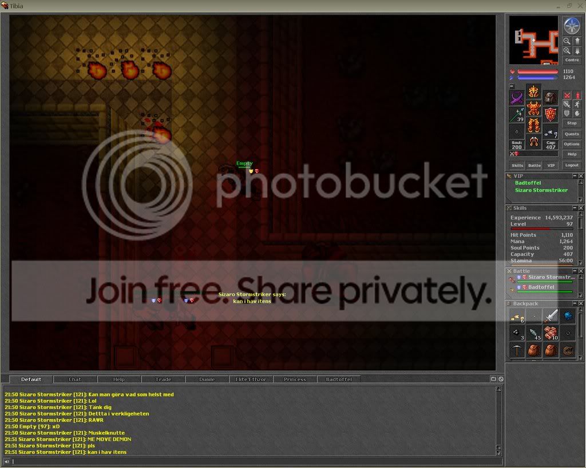Switch to the Trade channel tab

tap(163, 379)
